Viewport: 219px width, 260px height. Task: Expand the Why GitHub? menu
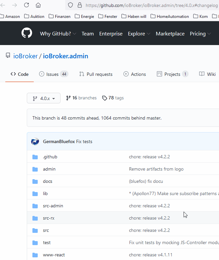[58, 34]
